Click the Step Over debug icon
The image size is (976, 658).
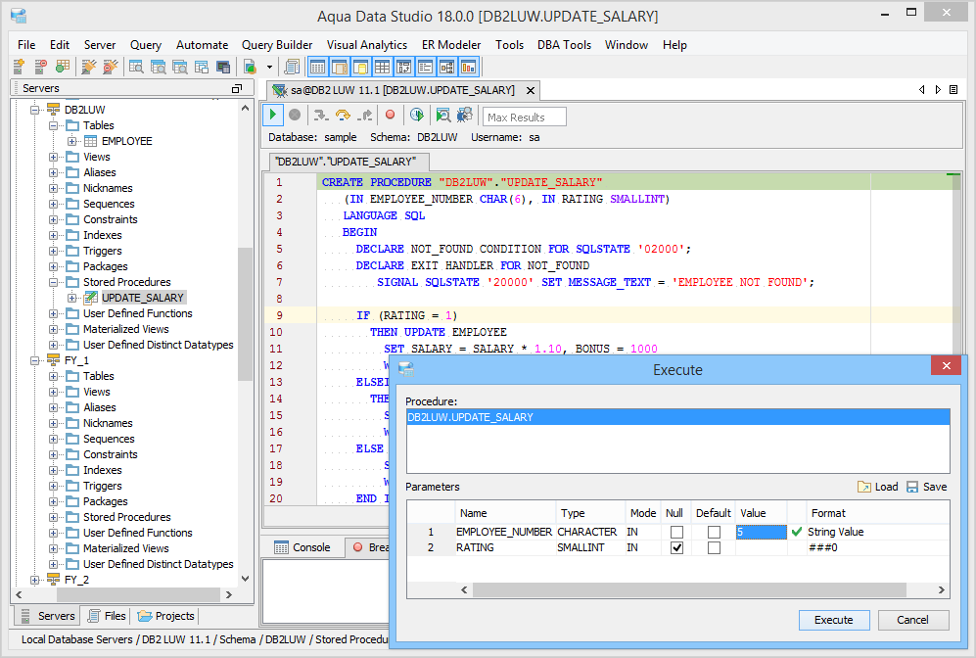(x=343, y=116)
